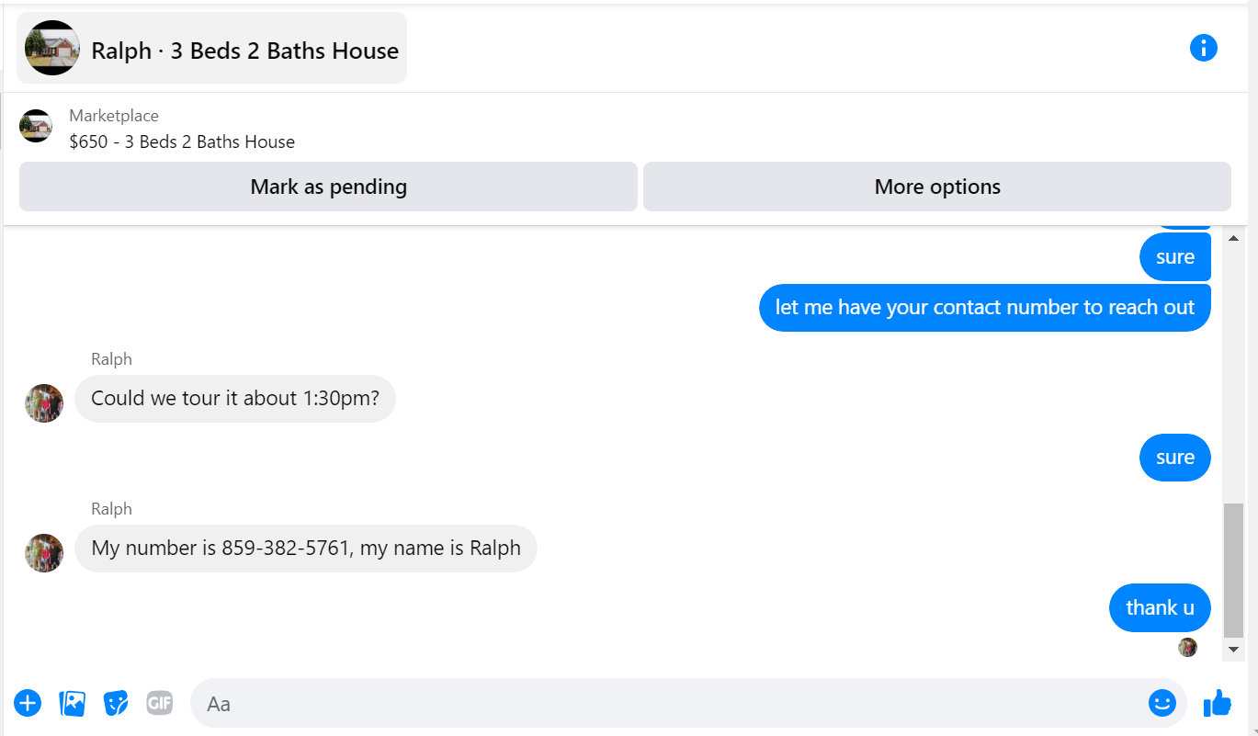Attach a photo file icon
Viewport: 1258px width, 736px height.
(72, 703)
